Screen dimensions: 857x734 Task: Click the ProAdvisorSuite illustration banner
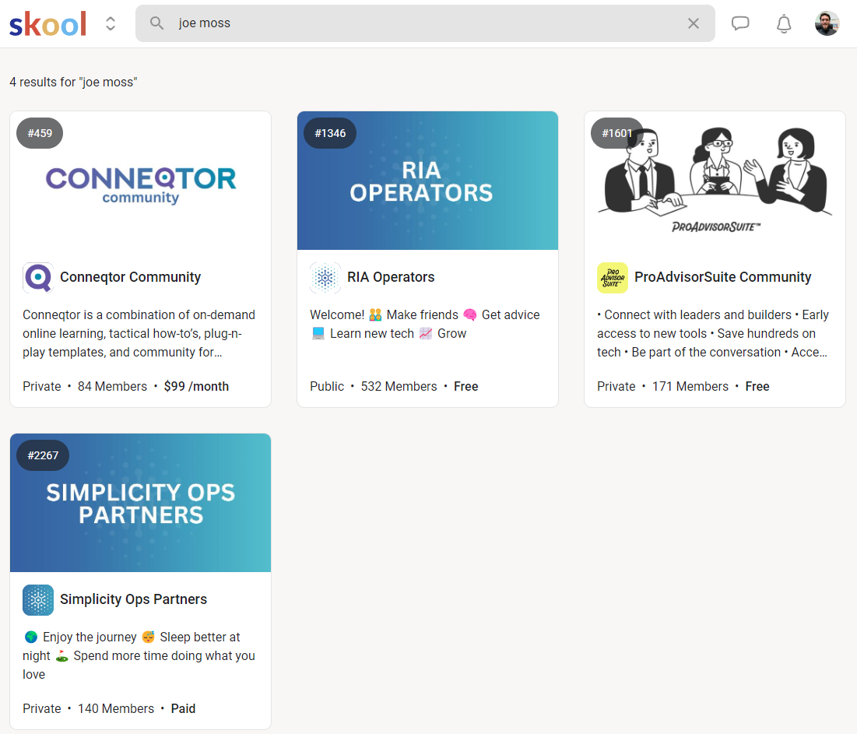(714, 180)
